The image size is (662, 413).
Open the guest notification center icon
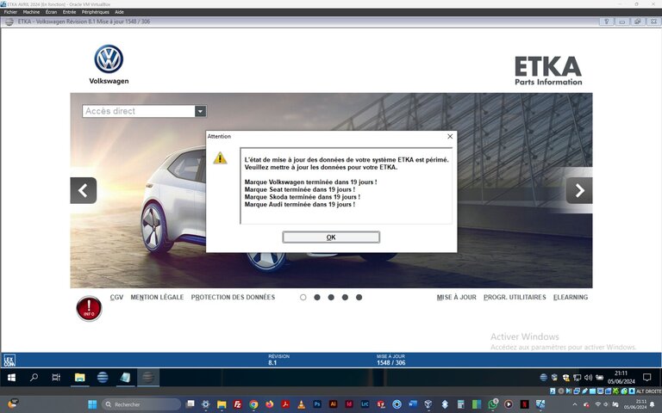pos(646,377)
